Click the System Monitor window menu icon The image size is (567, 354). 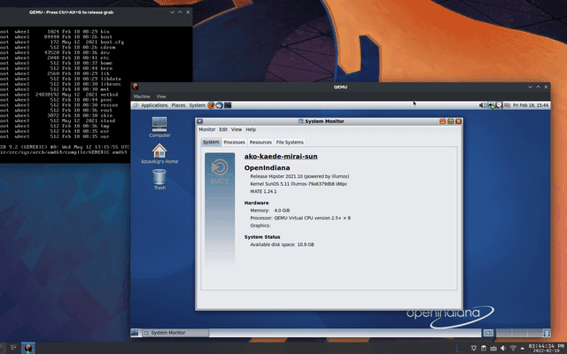point(199,121)
